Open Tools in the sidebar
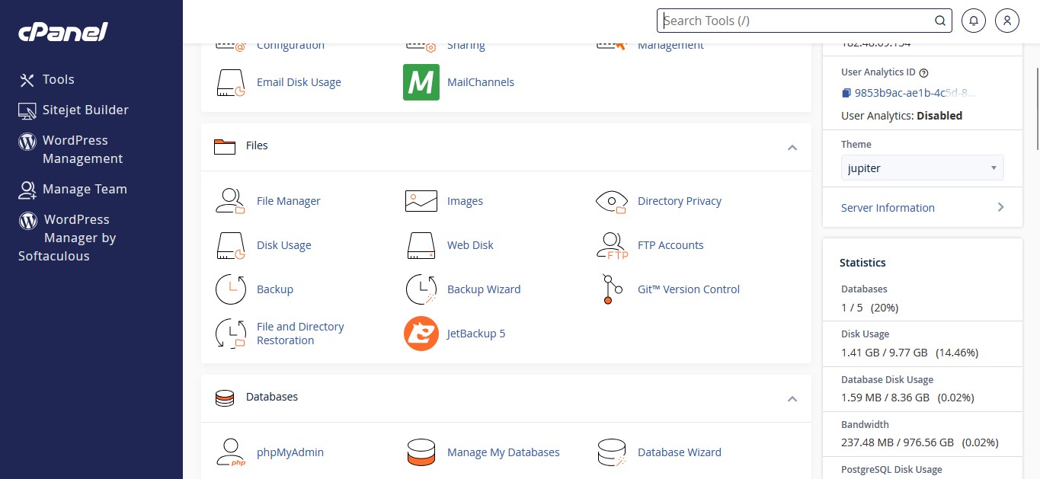Viewport: 1040px width, 479px height. click(46, 79)
